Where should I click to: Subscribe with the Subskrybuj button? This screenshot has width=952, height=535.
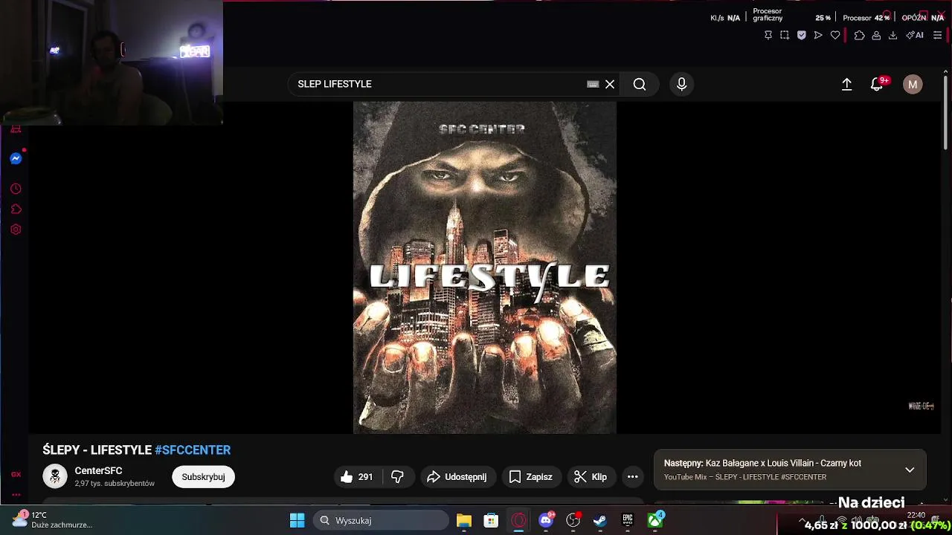pos(203,477)
